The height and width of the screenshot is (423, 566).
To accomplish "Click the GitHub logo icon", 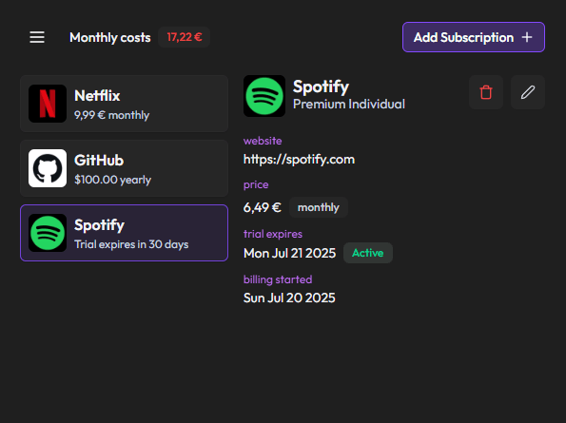I will pyautogui.click(x=48, y=168).
